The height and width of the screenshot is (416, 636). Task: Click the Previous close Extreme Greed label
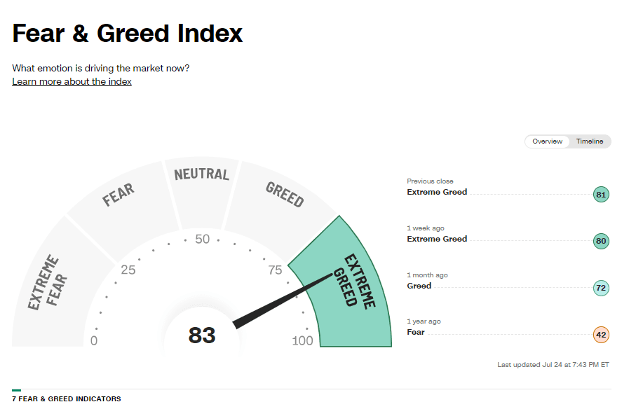tap(437, 192)
